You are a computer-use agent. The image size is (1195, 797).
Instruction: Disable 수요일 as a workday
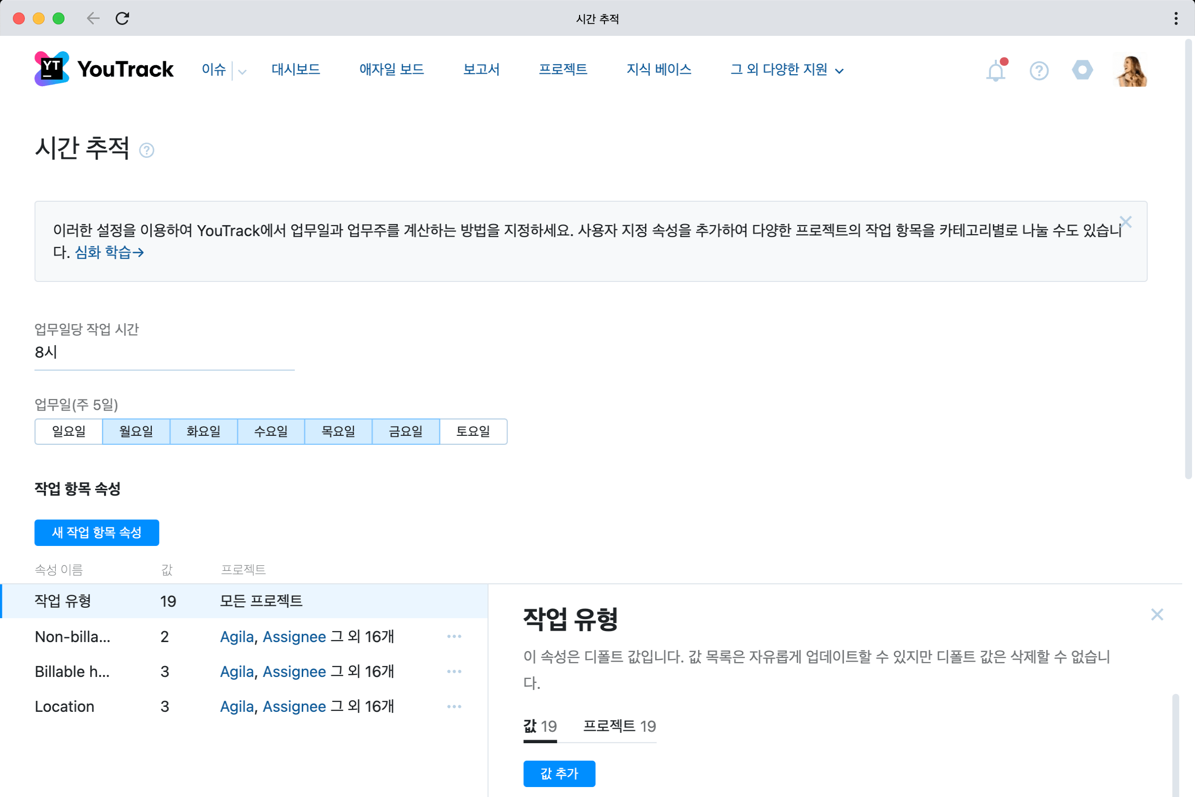pos(271,431)
